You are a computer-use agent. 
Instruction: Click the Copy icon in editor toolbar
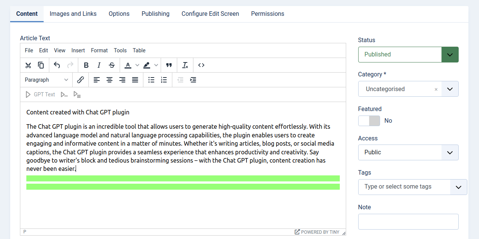(x=41, y=65)
